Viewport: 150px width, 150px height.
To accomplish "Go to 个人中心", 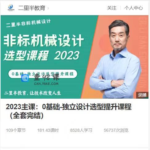I will tap(134, 8).
